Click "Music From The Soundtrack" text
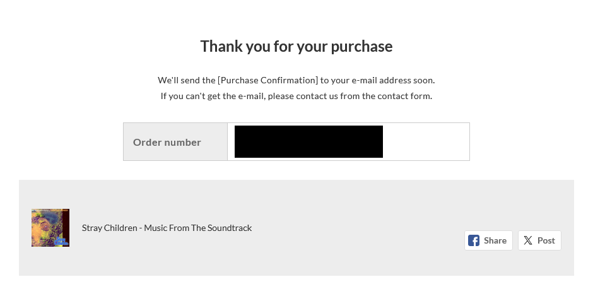 click(198, 228)
